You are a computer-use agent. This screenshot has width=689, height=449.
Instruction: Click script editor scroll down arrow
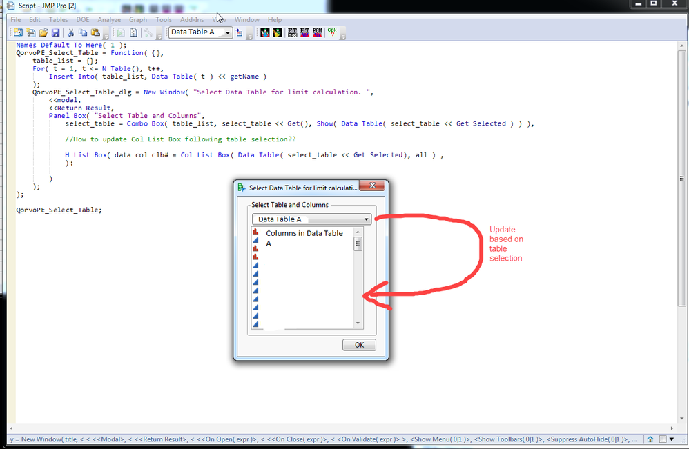pos(681,418)
